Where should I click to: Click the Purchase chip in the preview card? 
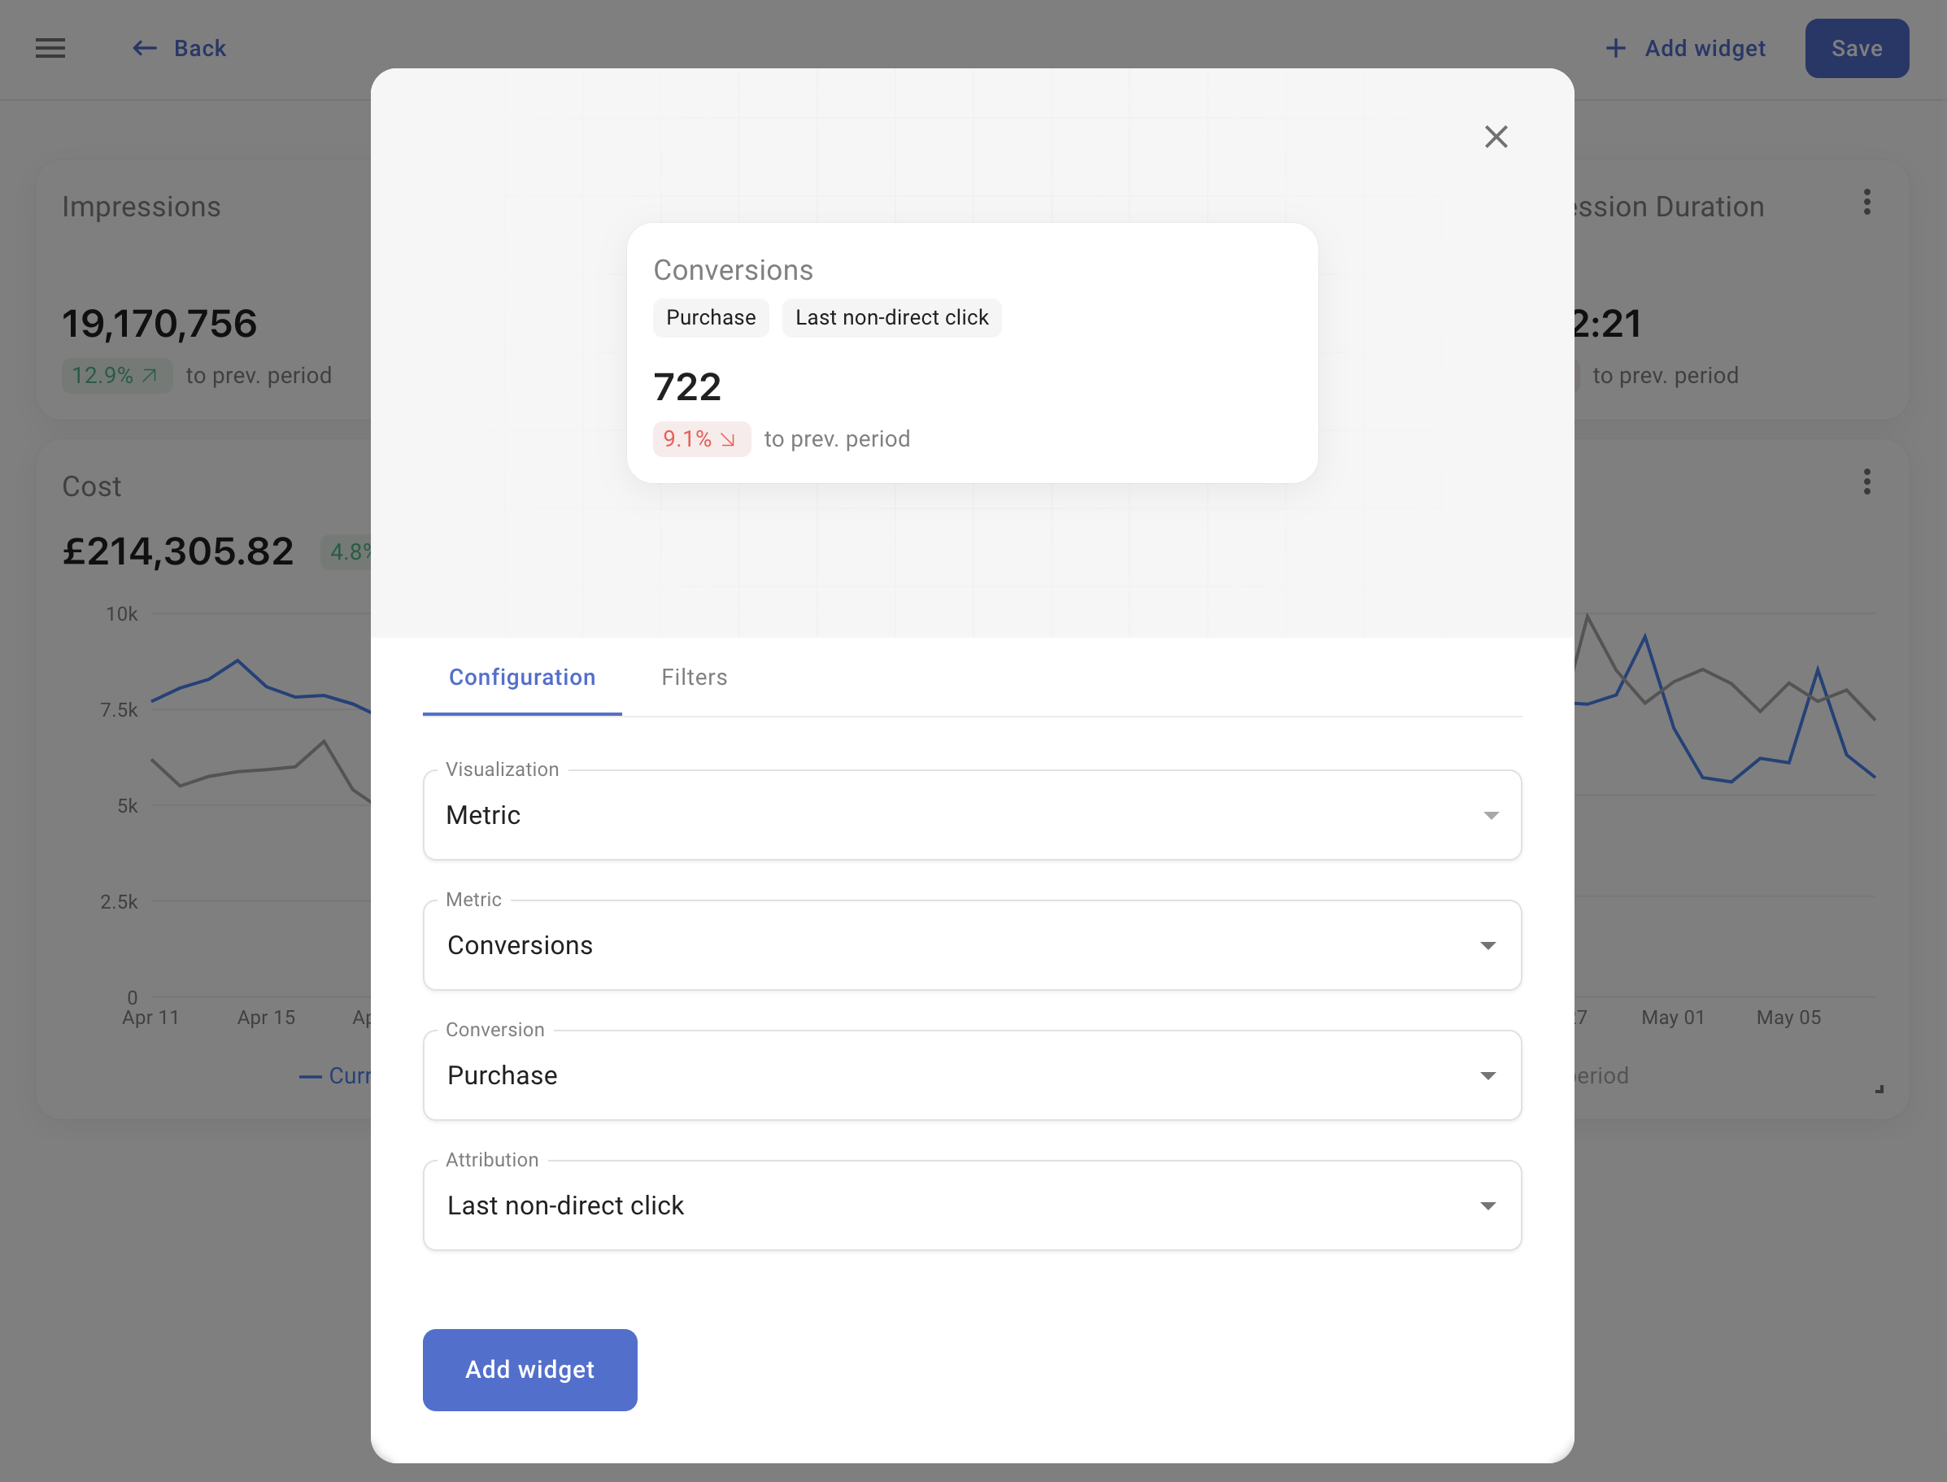pyautogui.click(x=711, y=316)
